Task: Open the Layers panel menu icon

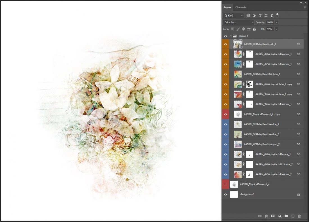Action: point(305,8)
